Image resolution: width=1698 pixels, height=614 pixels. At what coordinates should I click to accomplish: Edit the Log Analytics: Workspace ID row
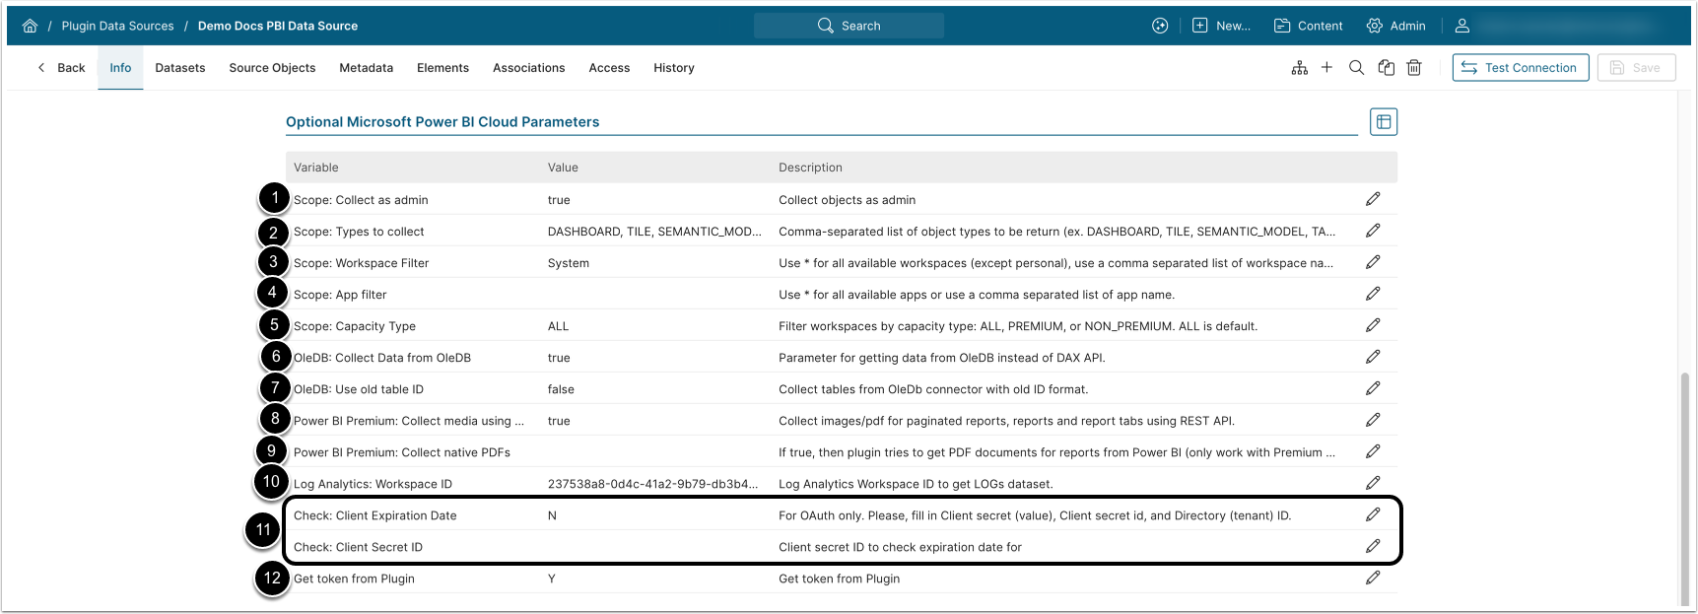click(x=1373, y=483)
